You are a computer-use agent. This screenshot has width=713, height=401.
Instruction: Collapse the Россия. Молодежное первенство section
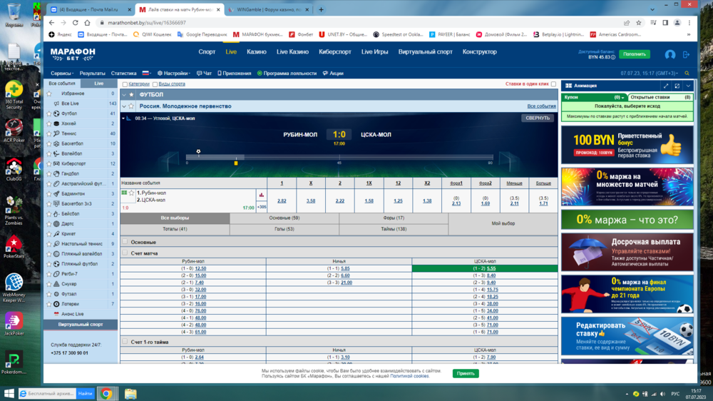coord(124,106)
